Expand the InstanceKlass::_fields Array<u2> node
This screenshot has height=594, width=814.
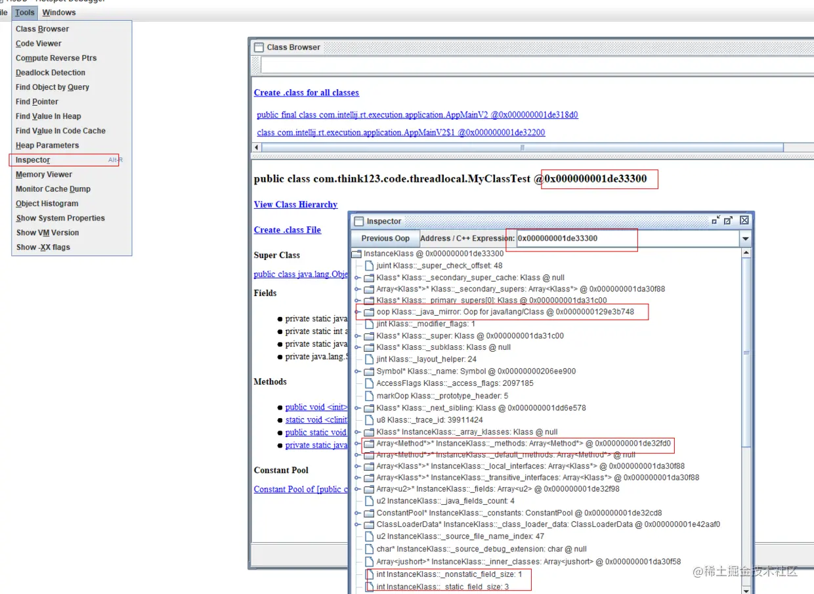point(357,489)
